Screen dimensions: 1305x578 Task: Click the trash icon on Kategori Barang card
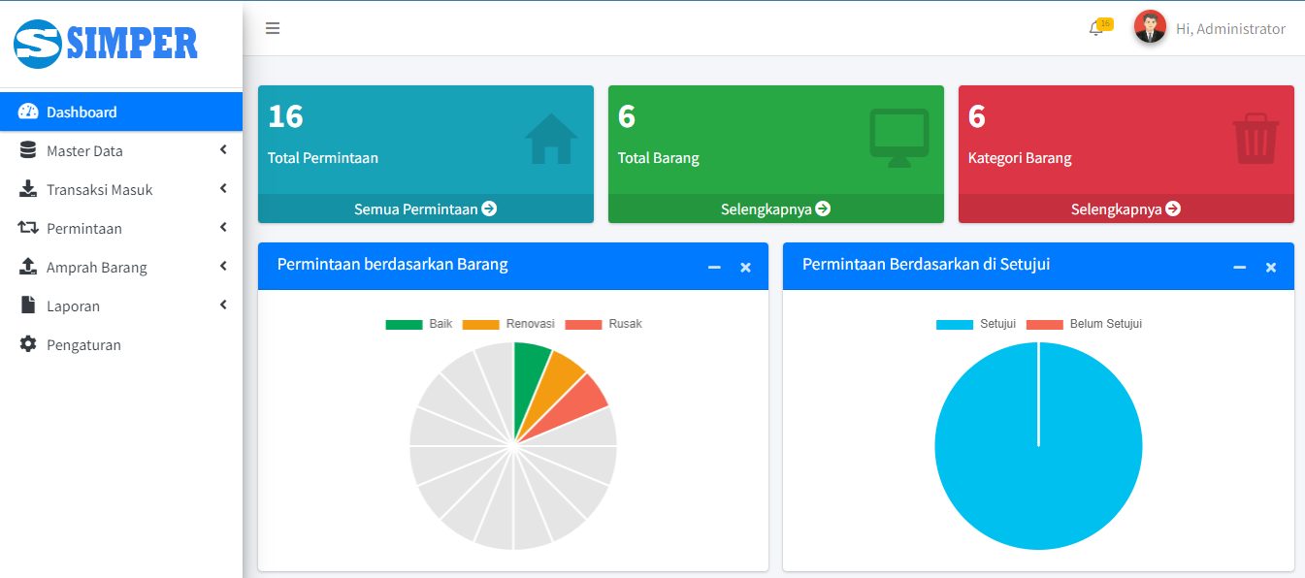click(1256, 139)
